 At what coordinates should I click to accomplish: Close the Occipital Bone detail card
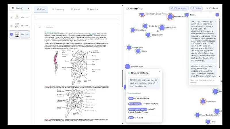[x=160, y=71]
